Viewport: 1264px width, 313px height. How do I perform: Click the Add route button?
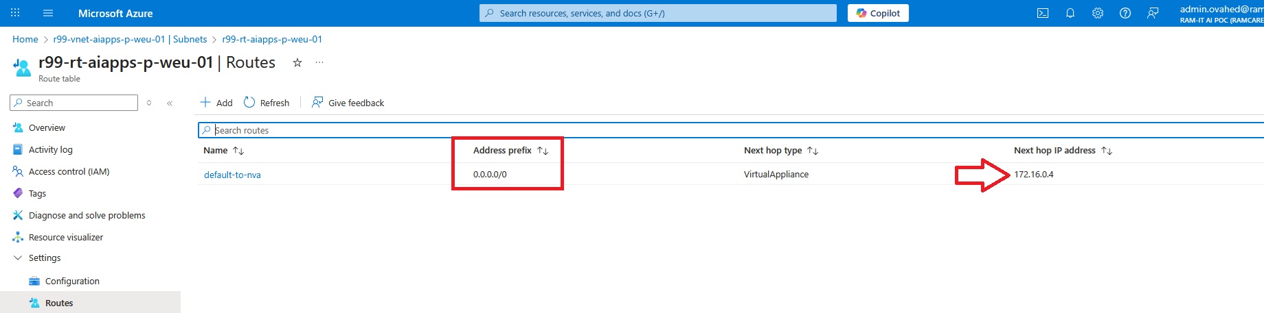216,103
